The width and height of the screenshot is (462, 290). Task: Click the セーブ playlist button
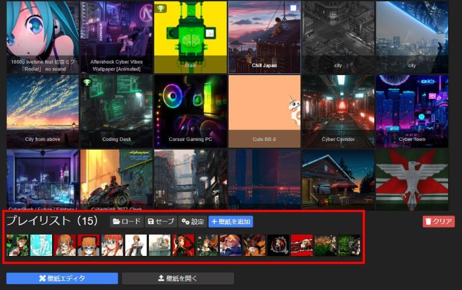(161, 221)
